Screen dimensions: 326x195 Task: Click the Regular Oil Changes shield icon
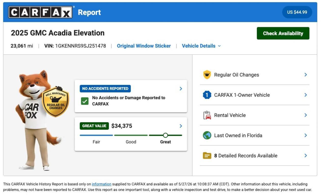(207, 75)
